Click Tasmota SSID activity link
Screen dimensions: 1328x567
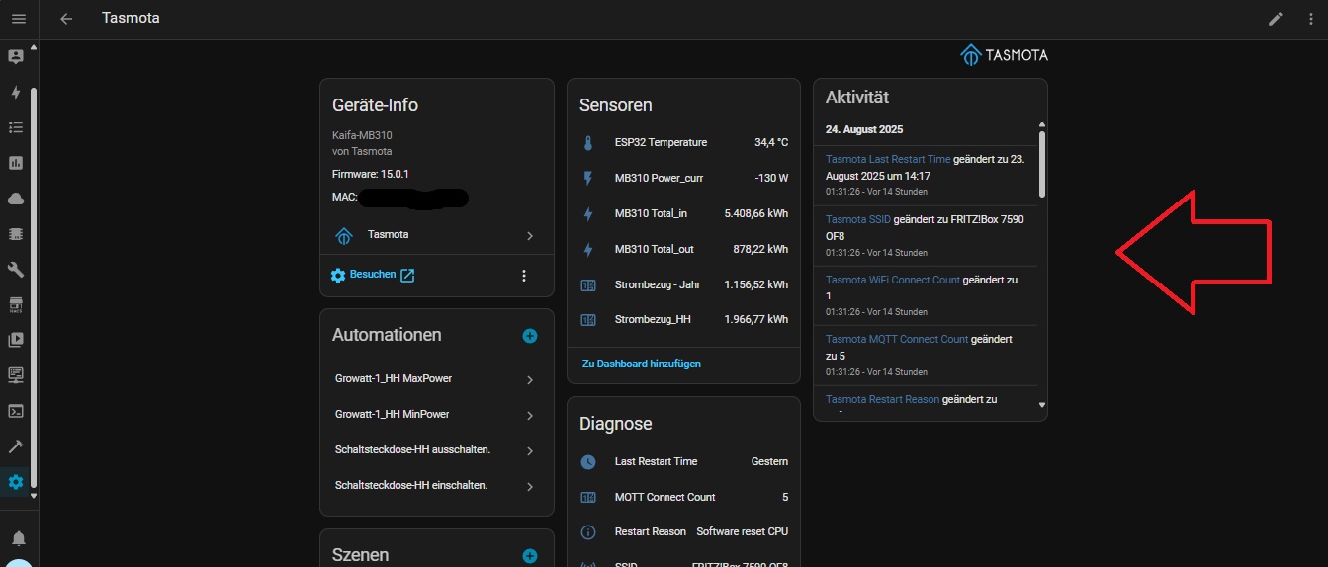pos(857,219)
